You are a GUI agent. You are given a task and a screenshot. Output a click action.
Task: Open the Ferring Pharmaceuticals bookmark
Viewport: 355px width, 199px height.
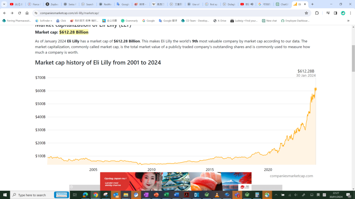pos(17,21)
